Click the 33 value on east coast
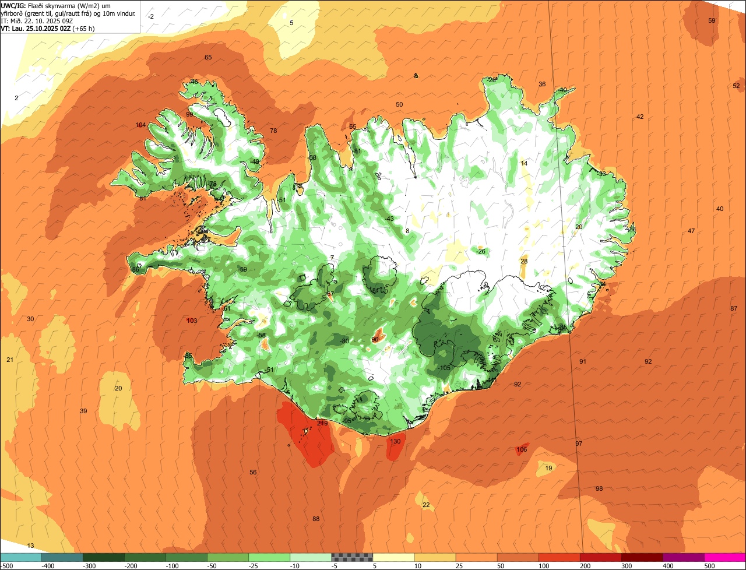 (602, 174)
